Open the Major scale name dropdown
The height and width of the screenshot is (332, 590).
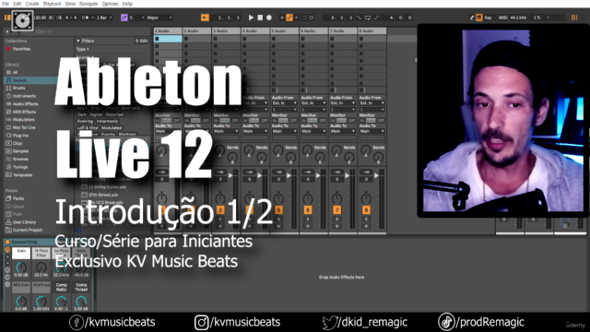click(159, 18)
